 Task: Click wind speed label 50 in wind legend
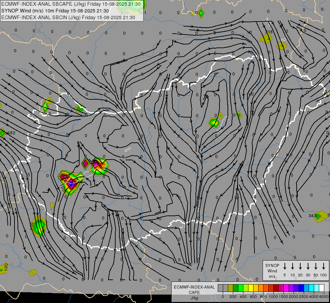pyautogui.click(x=316, y=275)
